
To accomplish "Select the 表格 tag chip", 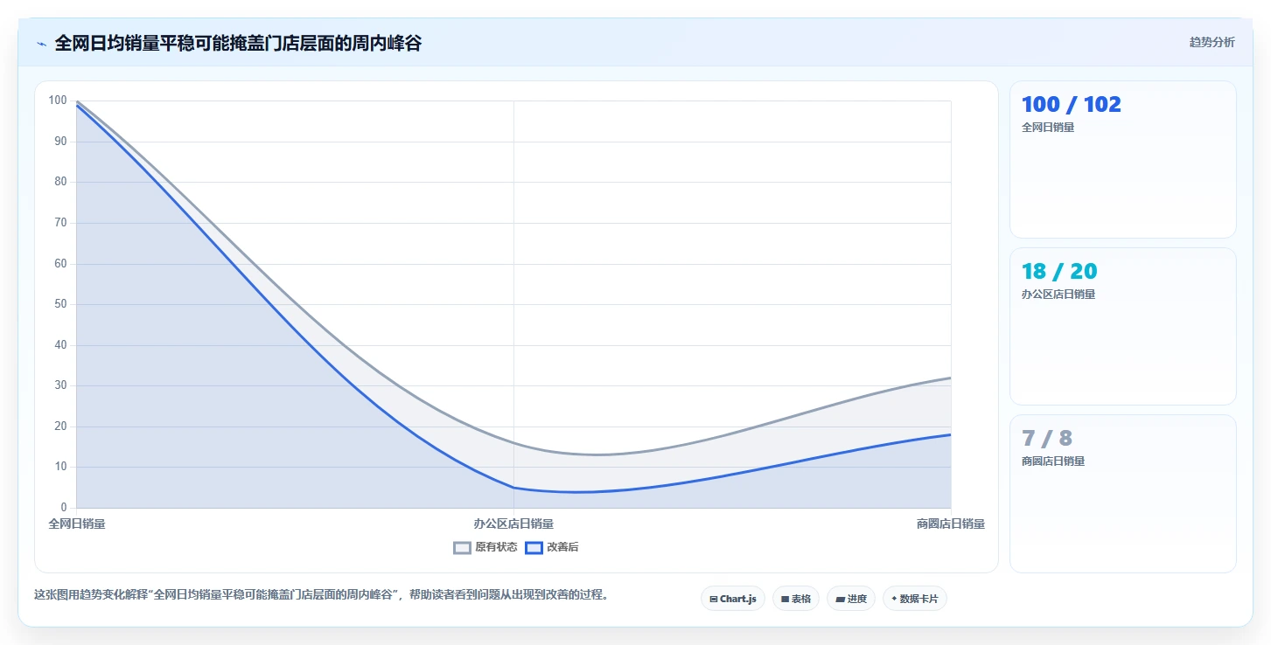I will (796, 599).
